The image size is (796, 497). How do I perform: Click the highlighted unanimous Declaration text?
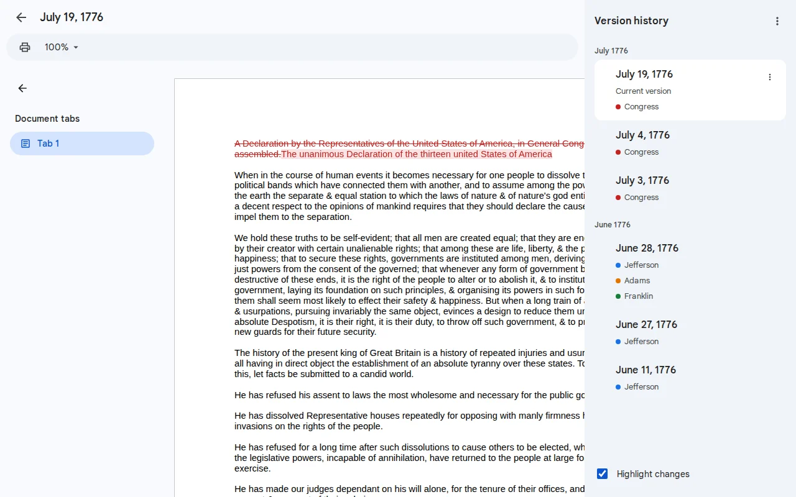tap(417, 154)
